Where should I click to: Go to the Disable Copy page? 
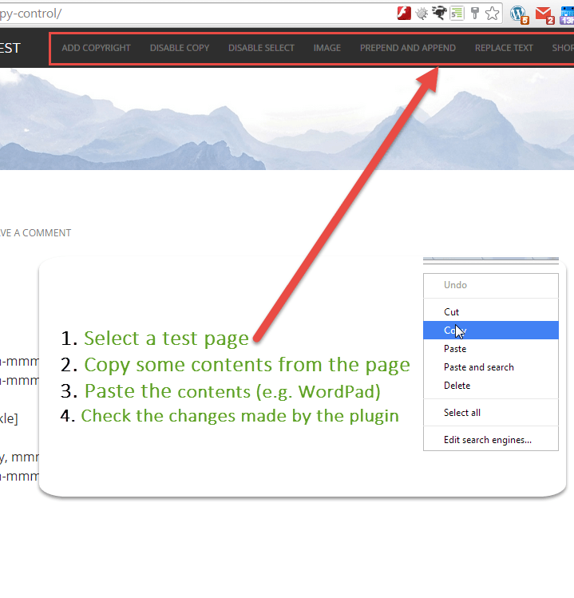180,48
